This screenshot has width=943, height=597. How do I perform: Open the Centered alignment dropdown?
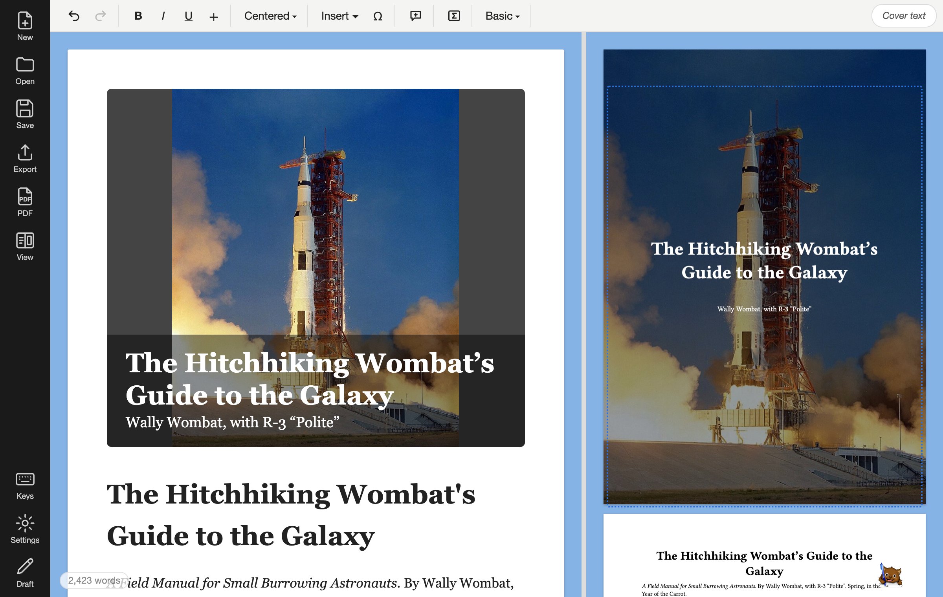(270, 16)
